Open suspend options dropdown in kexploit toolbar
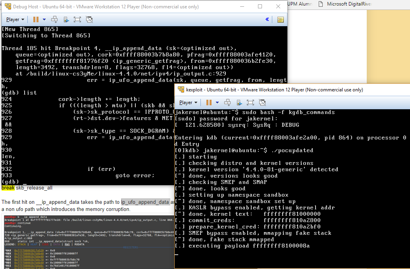This screenshot has width=410, height=269. point(218,102)
